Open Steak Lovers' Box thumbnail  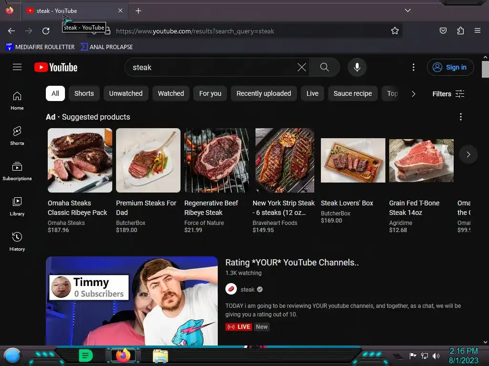(353, 160)
